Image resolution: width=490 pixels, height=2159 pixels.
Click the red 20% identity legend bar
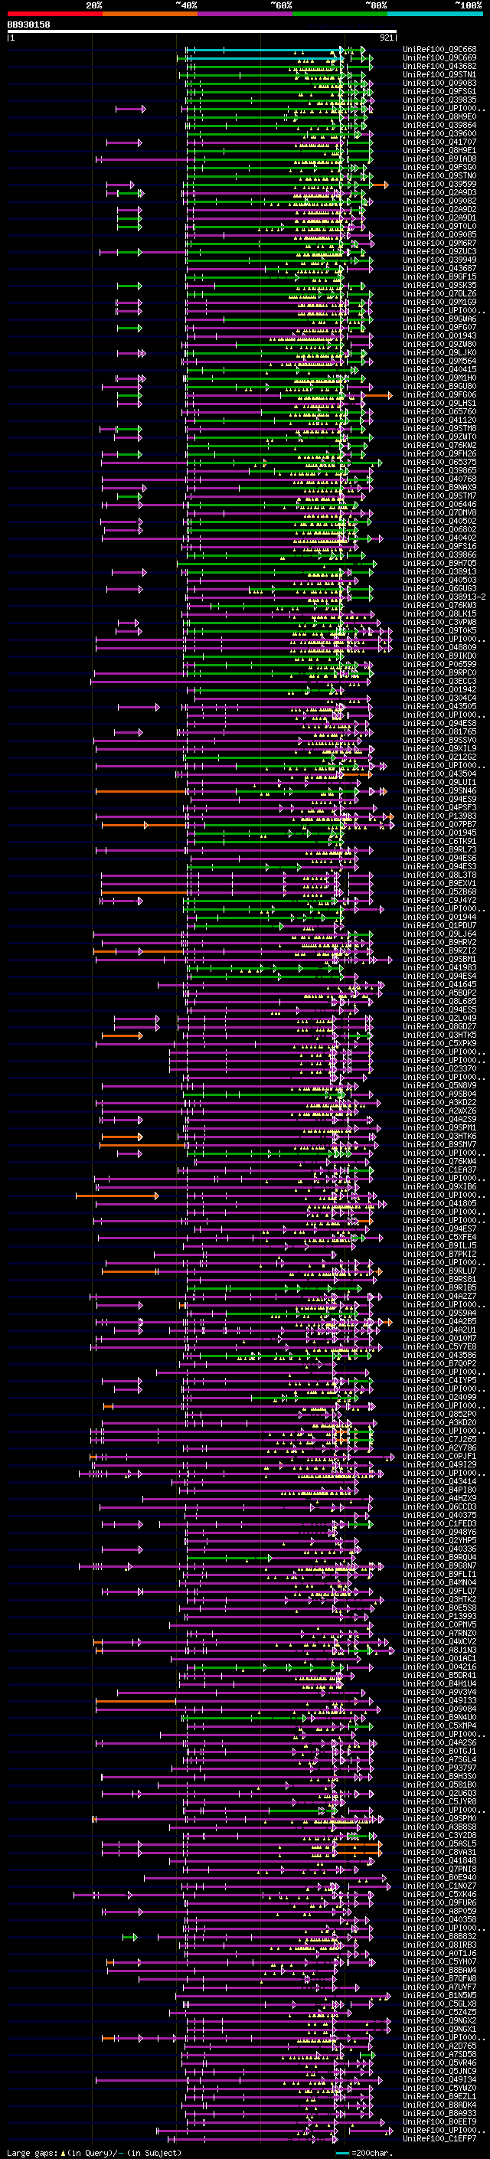coord(54,14)
